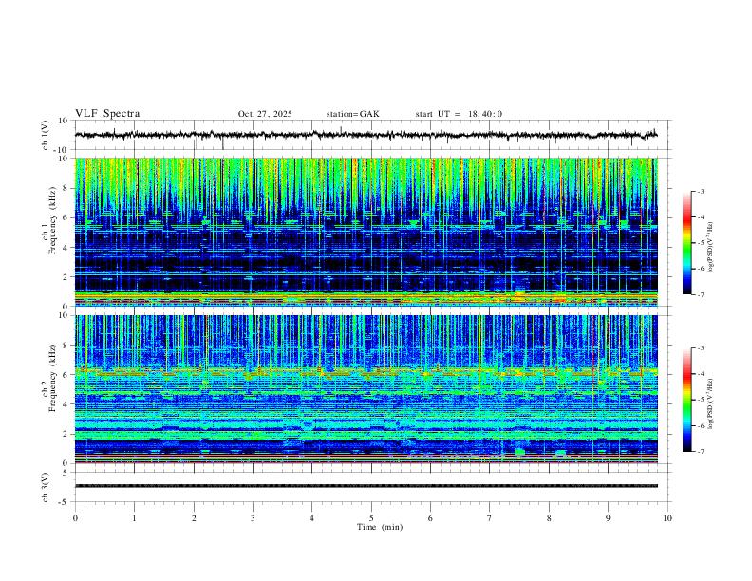This screenshot has width=752, height=581.
Task: Click the ch.1 spectrogram color bar
Action: 686,243
